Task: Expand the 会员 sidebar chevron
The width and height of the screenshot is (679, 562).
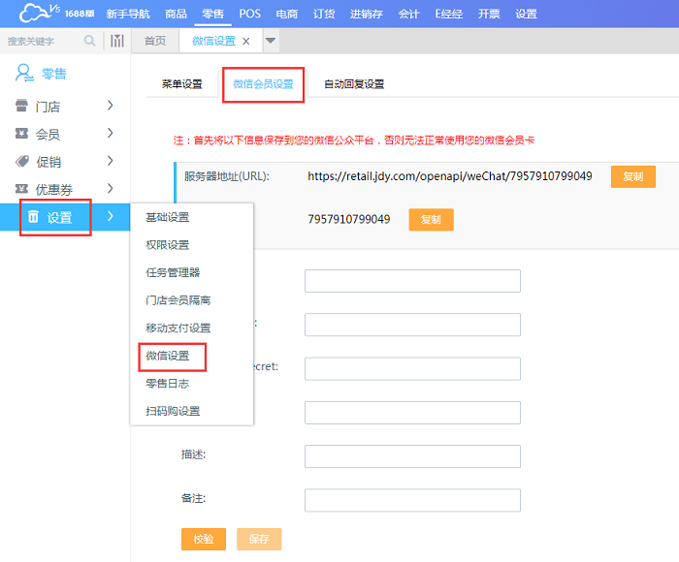Action: point(111,134)
